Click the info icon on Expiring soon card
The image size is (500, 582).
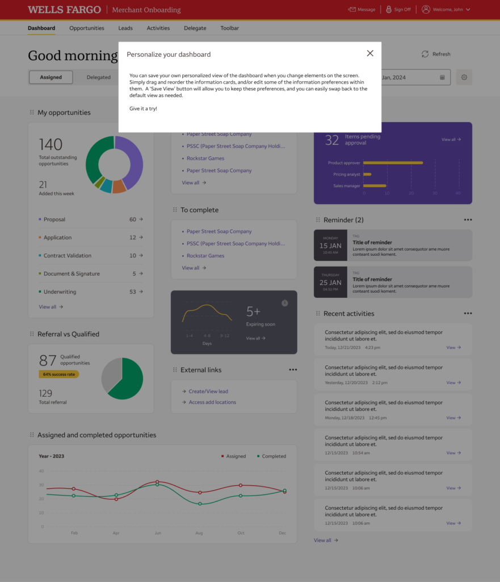coord(285,303)
